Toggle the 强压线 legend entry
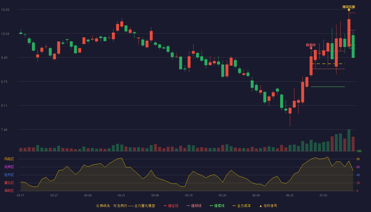 click(x=171, y=206)
